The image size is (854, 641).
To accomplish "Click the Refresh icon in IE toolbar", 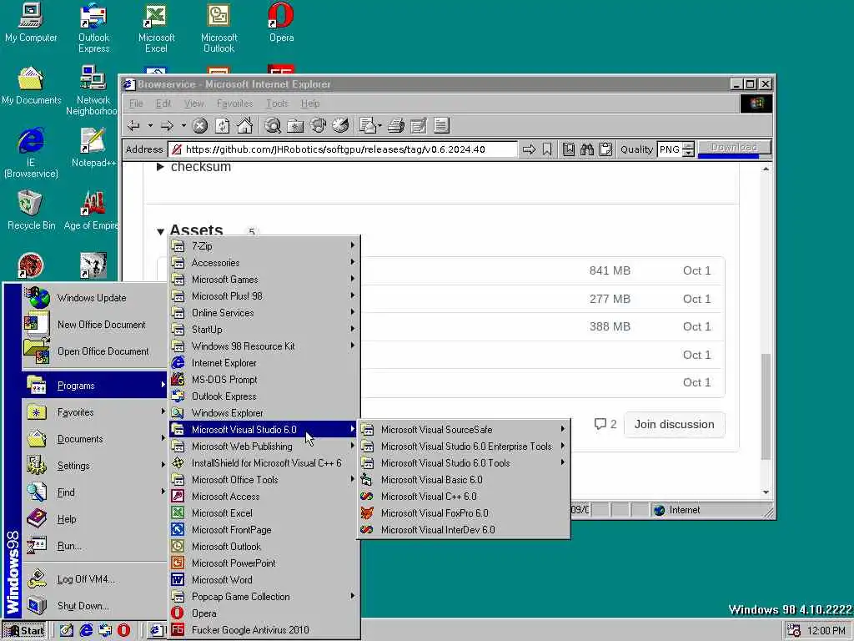I will point(222,126).
